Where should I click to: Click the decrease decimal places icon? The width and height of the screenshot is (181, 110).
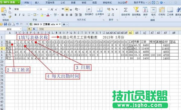click(x=113, y=15)
